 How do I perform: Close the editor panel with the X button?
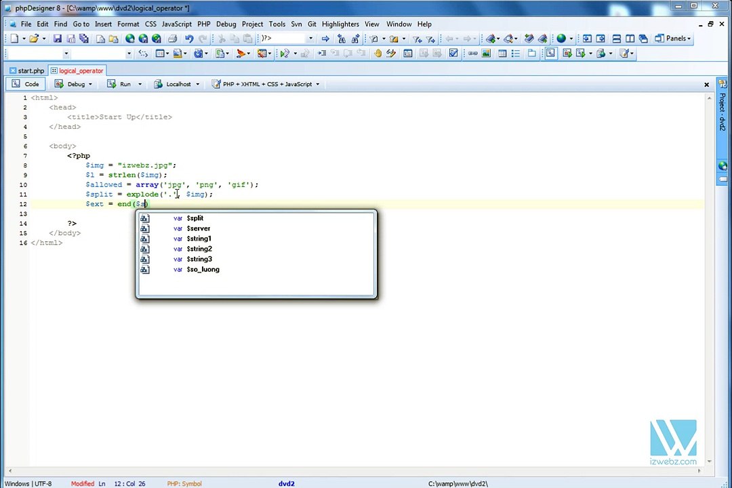tap(706, 85)
